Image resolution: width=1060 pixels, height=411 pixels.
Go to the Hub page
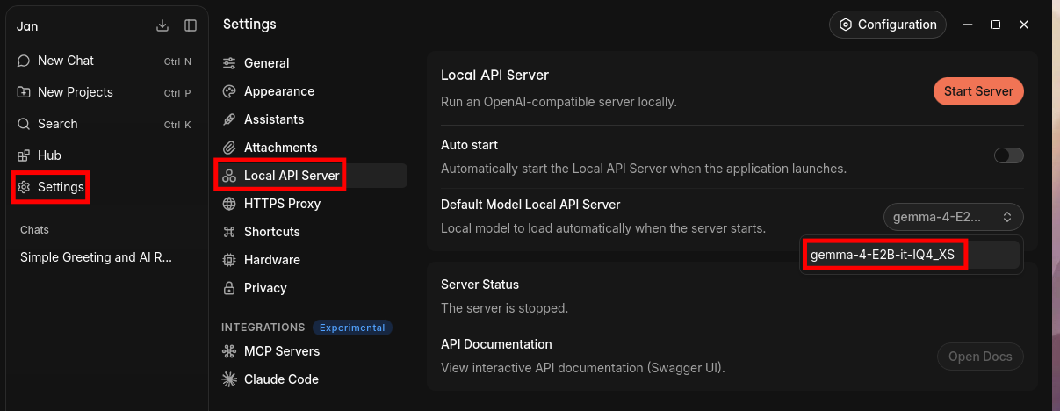pyautogui.click(x=105, y=155)
